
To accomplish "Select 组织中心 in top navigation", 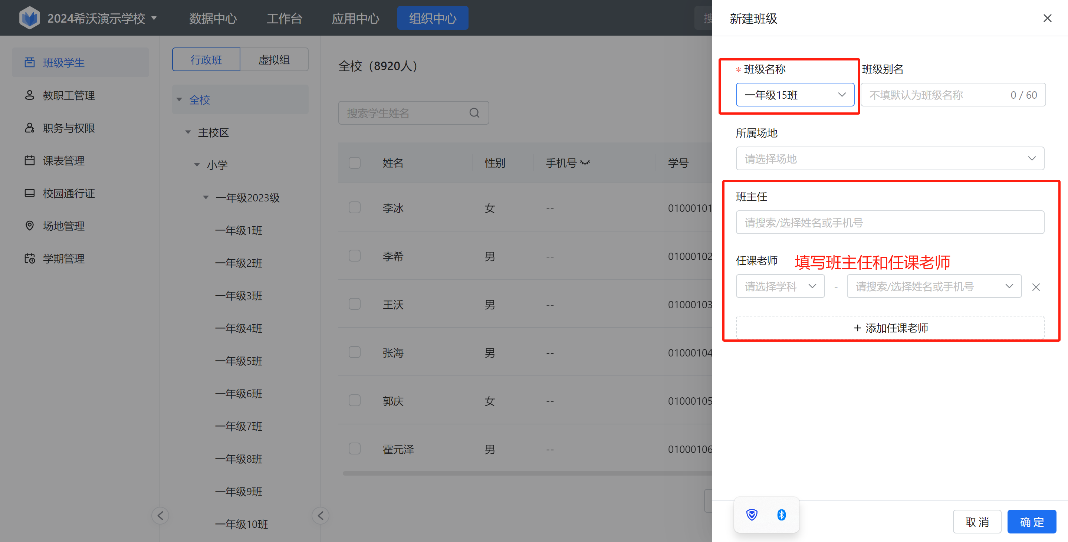I will tap(433, 18).
